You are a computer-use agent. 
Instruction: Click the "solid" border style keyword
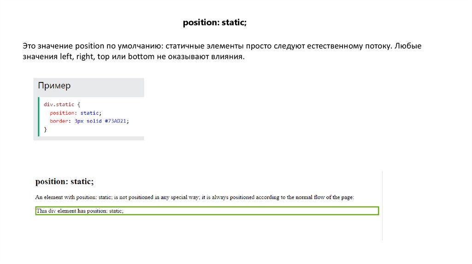(x=93, y=121)
